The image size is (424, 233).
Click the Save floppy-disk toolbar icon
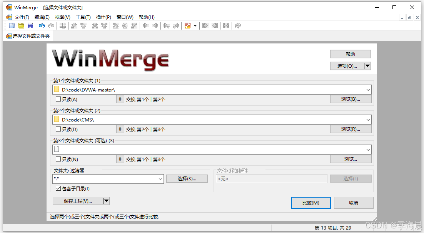(30, 26)
